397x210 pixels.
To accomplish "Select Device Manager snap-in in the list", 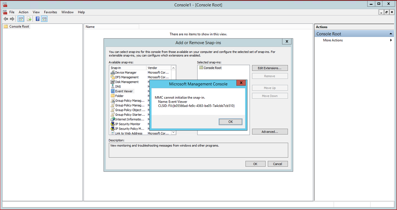I will tap(126, 73).
